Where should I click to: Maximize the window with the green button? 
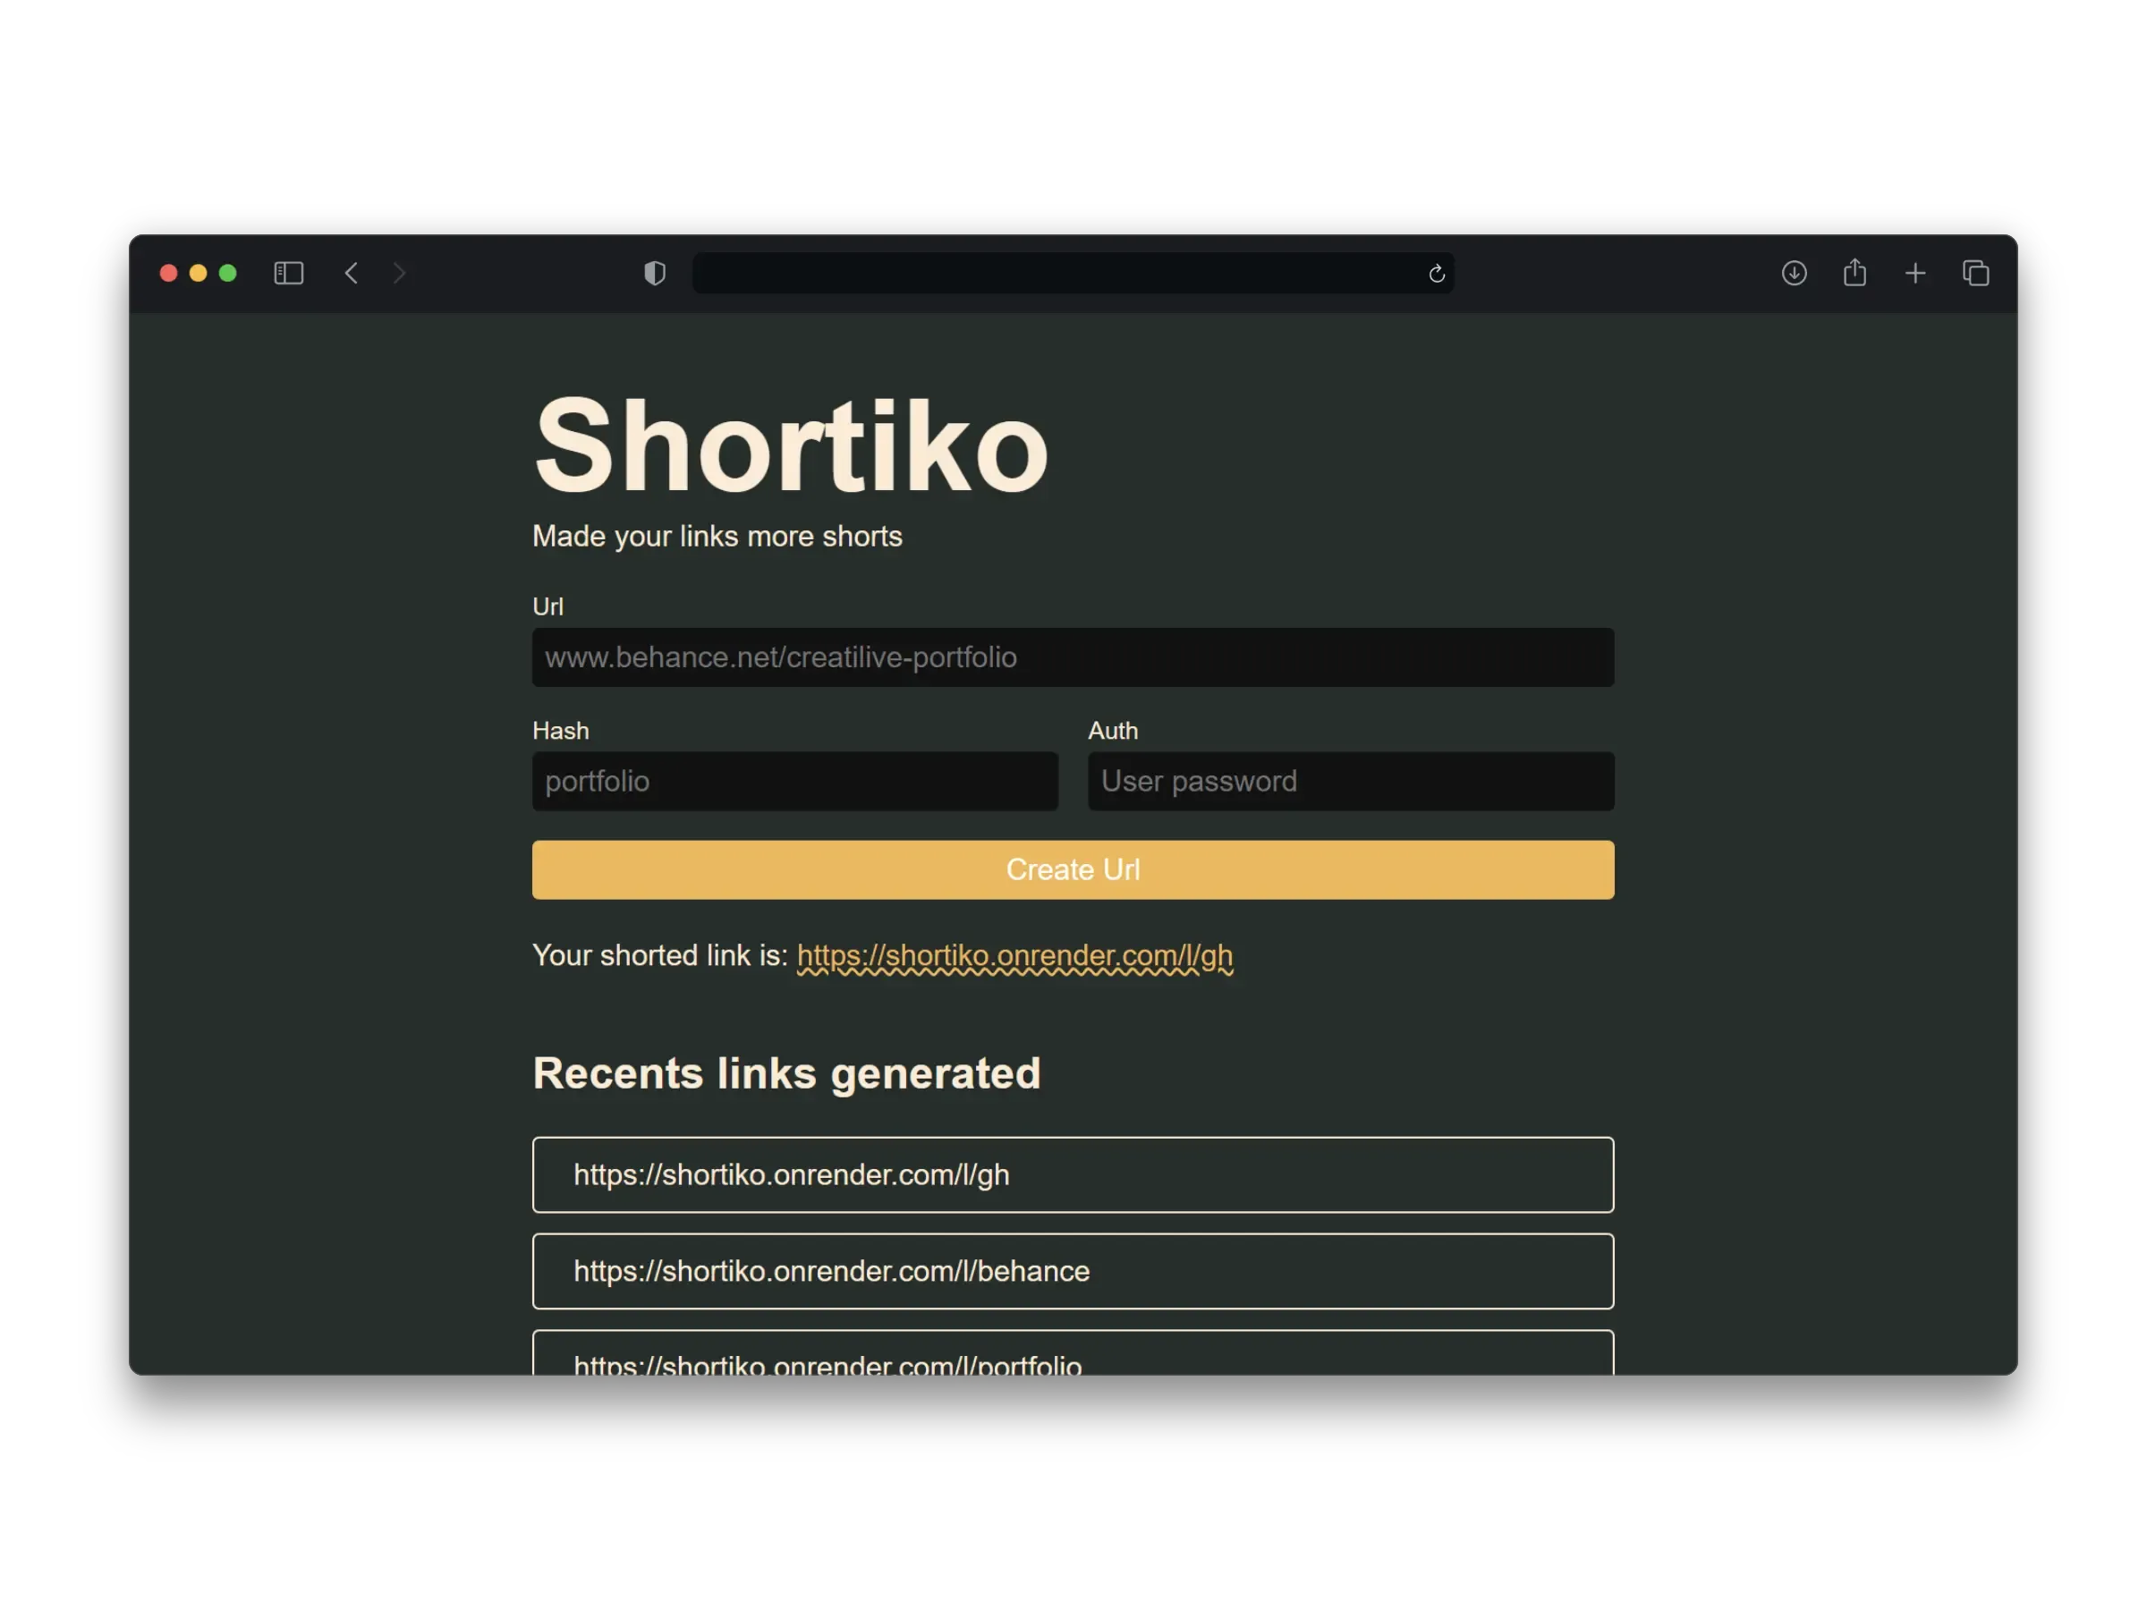[x=228, y=274]
